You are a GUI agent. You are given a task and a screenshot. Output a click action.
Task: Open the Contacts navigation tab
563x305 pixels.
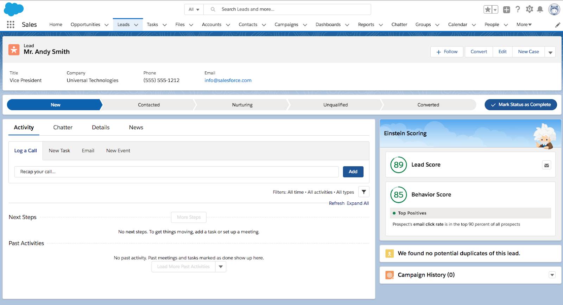coord(248,25)
